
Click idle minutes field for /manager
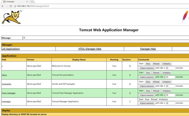click(x=170, y=103)
